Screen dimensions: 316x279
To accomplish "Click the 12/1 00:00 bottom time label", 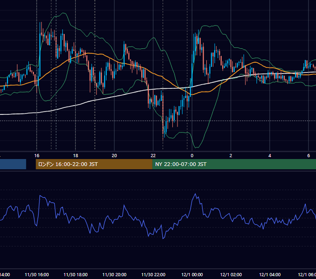I will 192,274.
